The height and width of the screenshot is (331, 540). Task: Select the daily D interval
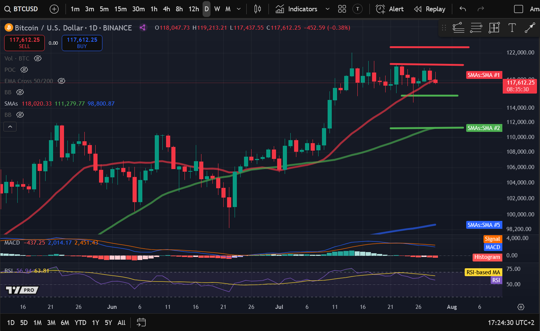point(206,9)
